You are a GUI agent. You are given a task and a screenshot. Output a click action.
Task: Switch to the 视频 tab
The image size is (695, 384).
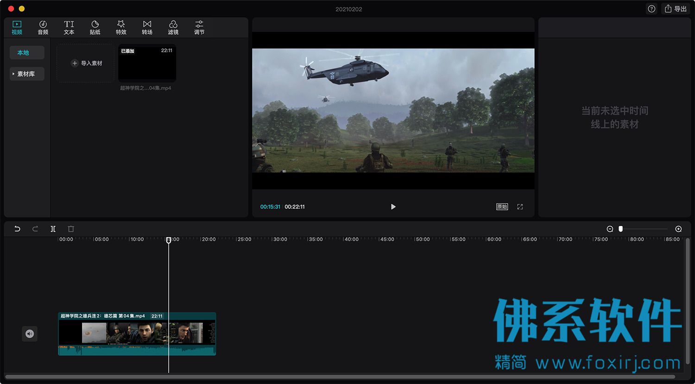tap(17, 28)
